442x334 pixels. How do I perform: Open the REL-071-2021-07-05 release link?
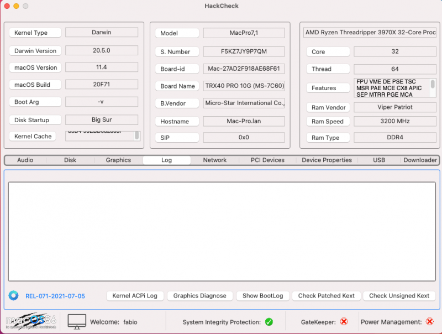(x=55, y=296)
